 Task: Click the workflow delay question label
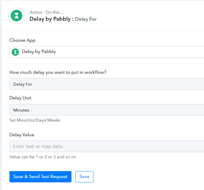58,72
